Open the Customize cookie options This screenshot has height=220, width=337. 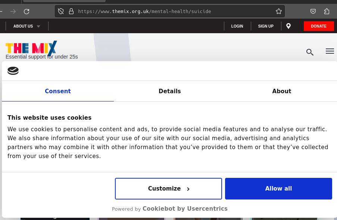[168, 189]
